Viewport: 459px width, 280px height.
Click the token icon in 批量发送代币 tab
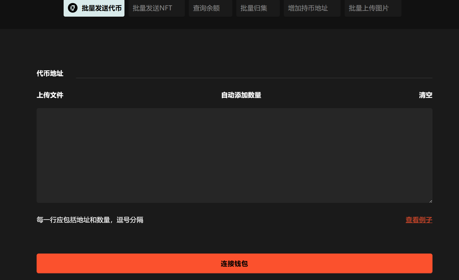[73, 8]
